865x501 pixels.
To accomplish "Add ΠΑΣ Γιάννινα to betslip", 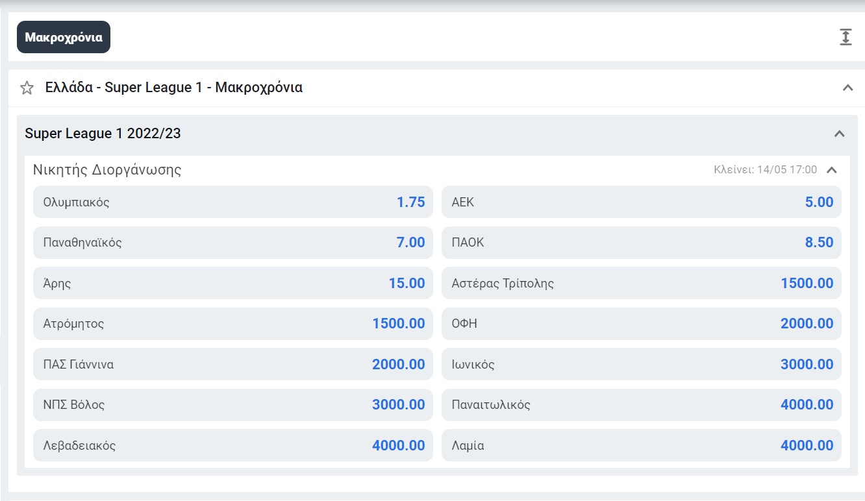I will [233, 364].
